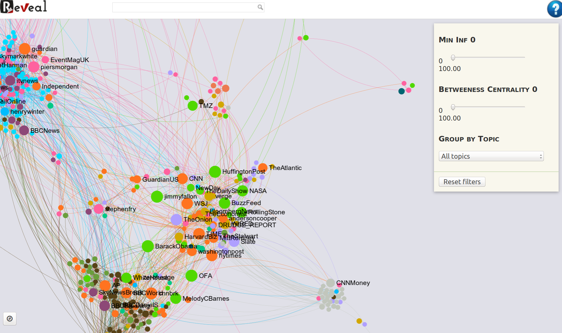Select the HuffingtonPost green node
Viewport: 562px width, 333px height.
click(215, 172)
